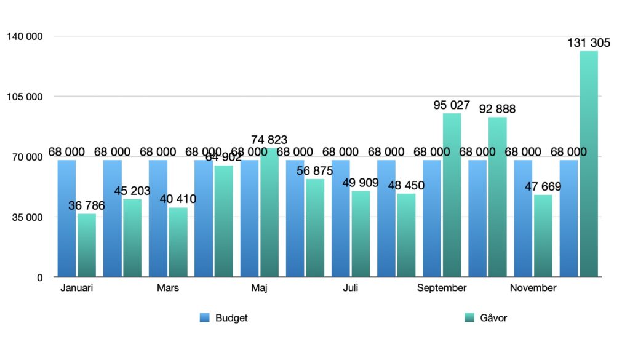This screenshot has height=355, width=630.
Task: Select the Gåvor legend label
Action: [x=493, y=318]
